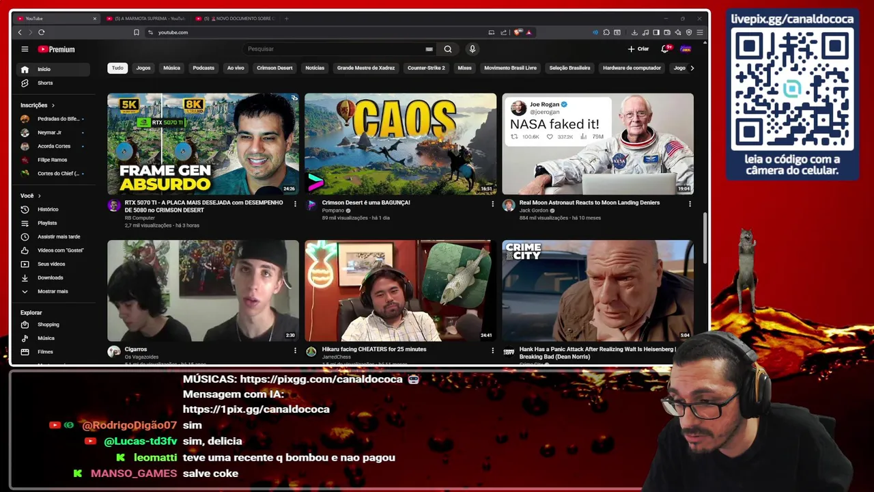Open the YouTube hamburger guide menu
The height and width of the screenshot is (492, 874).
(x=25, y=49)
